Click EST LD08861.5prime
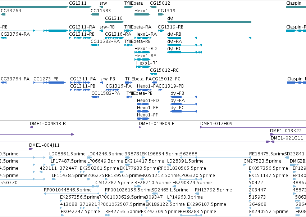Image resolution: width=306 pixels, height=217 pixels. [x=67, y=154]
